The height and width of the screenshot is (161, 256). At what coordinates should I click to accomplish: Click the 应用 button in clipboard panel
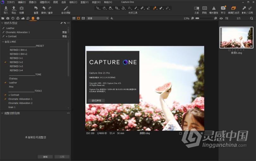62,157
